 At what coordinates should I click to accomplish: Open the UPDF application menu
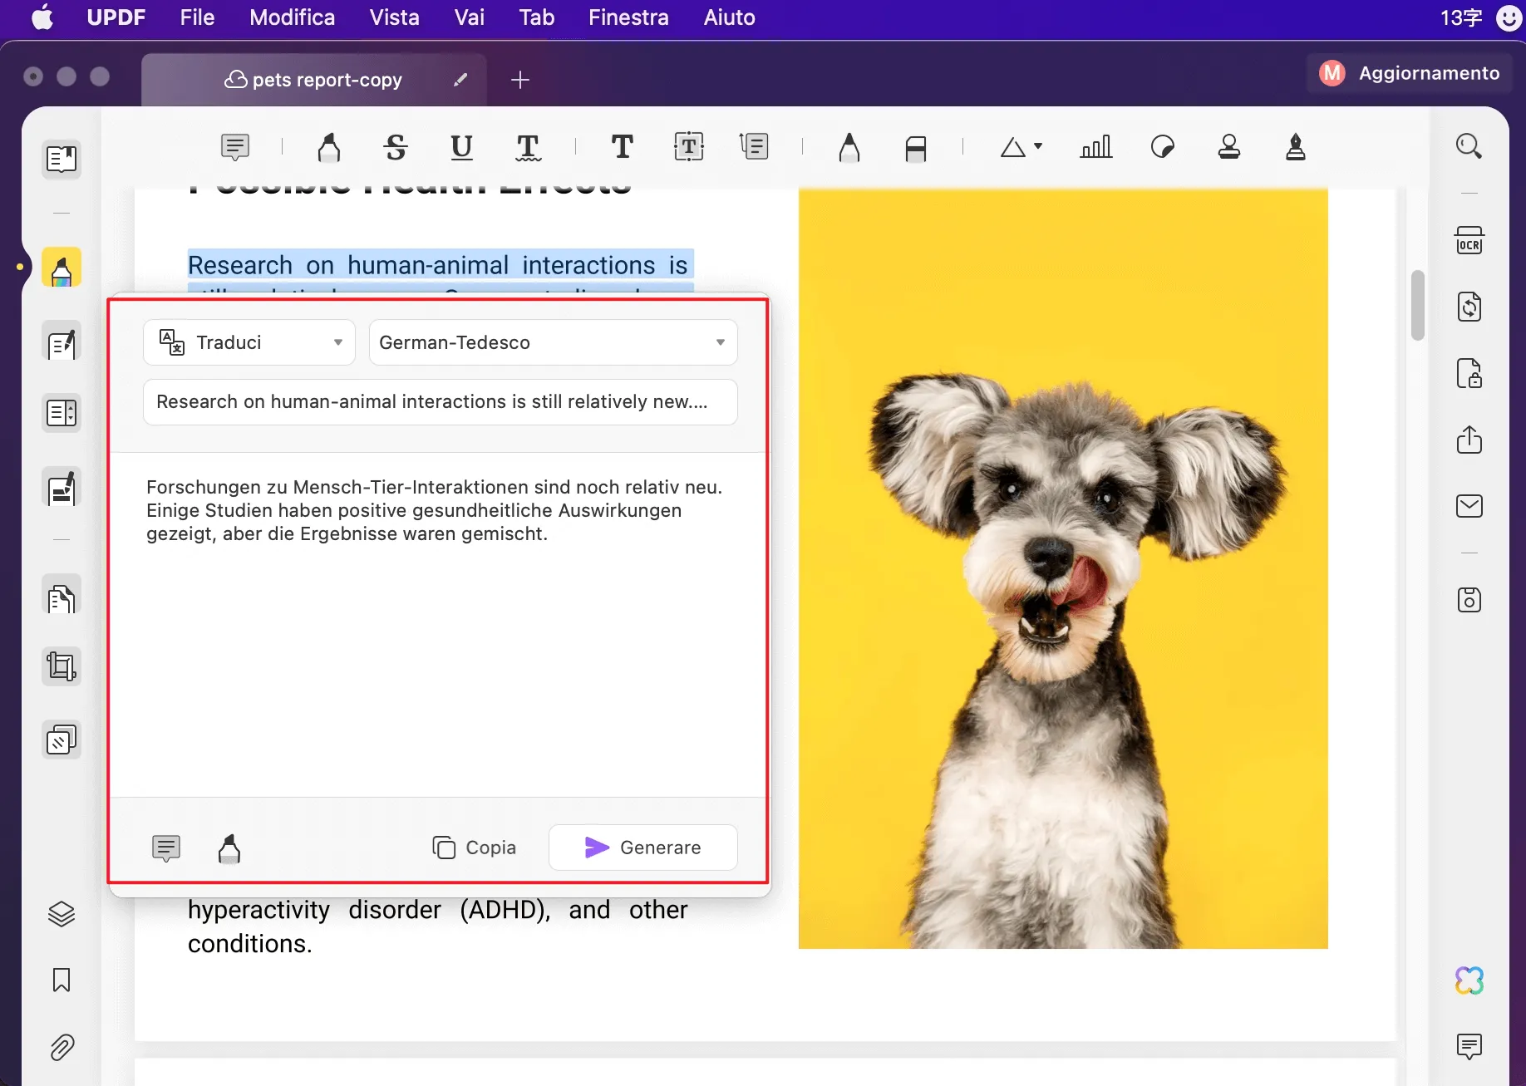pyautogui.click(x=116, y=17)
